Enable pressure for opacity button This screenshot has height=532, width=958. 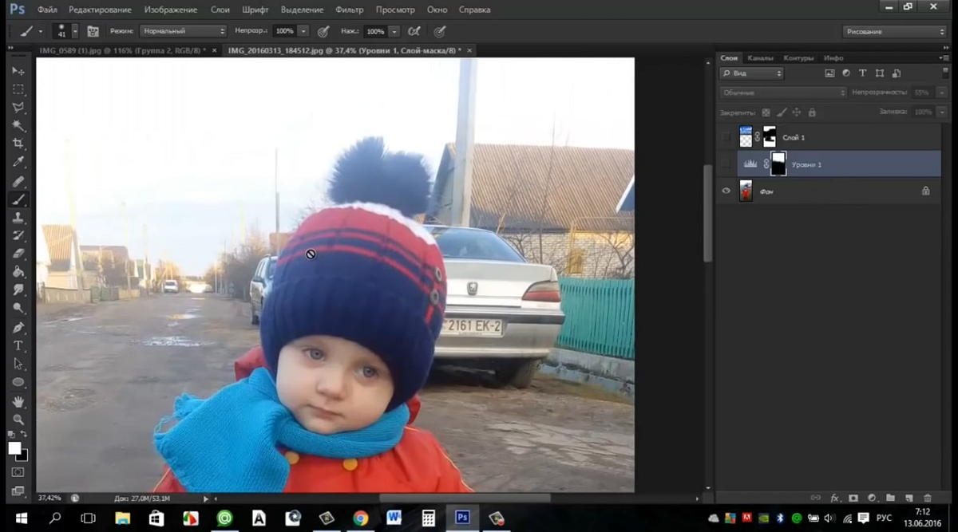pyautogui.click(x=323, y=31)
